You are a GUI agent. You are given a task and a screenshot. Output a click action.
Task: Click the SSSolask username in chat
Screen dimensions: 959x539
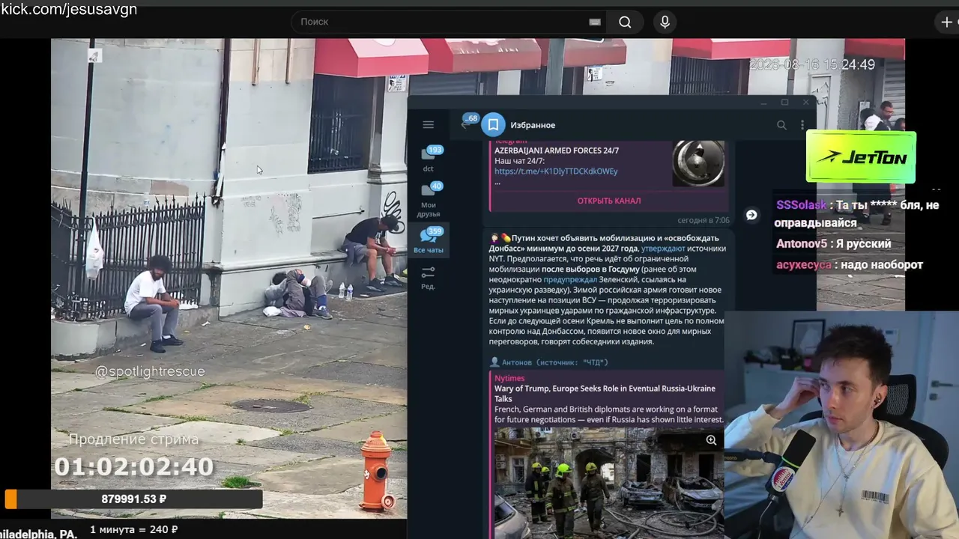(x=802, y=205)
